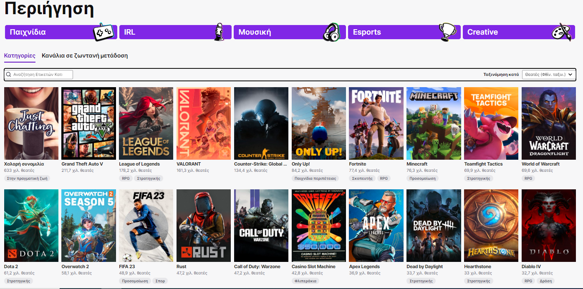Click the headphones icon on Μουσική banner

[332, 32]
